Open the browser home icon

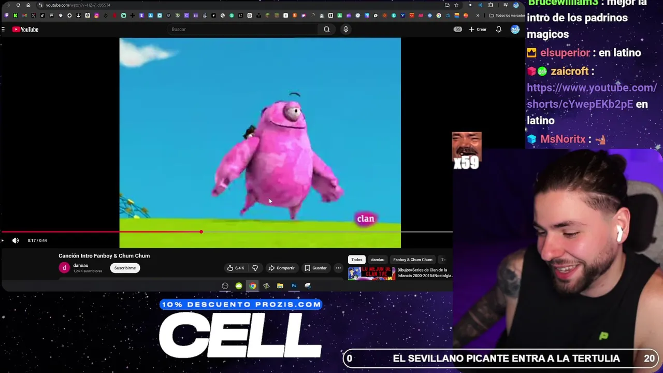coord(28,5)
